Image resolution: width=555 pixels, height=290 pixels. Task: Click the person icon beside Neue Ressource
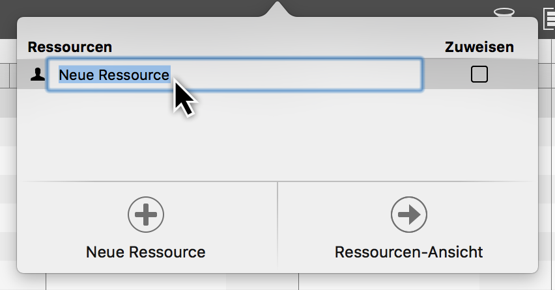point(38,75)
